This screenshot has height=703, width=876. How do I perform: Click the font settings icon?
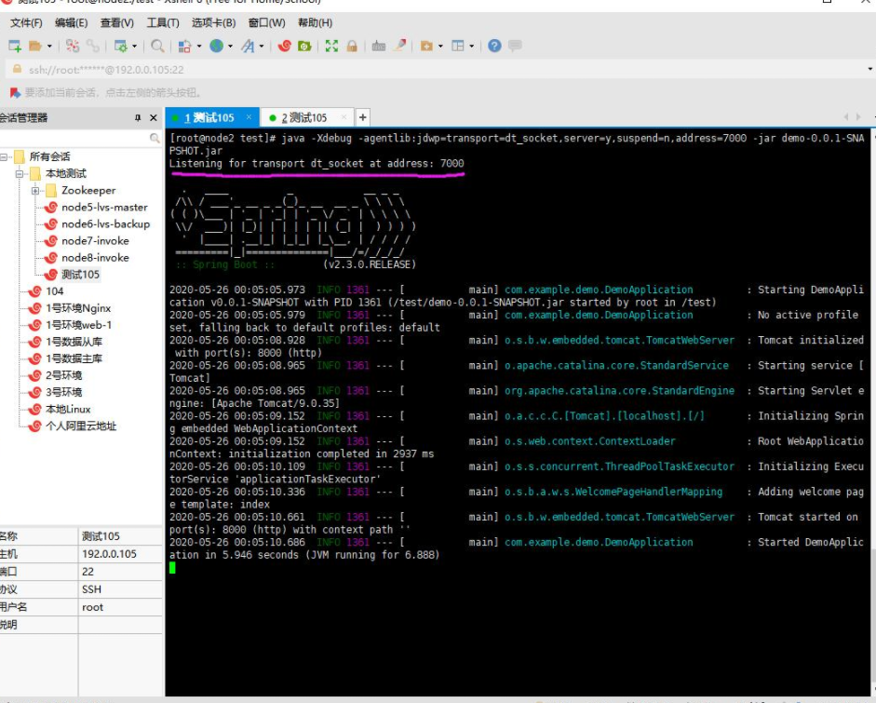point(248,46)
